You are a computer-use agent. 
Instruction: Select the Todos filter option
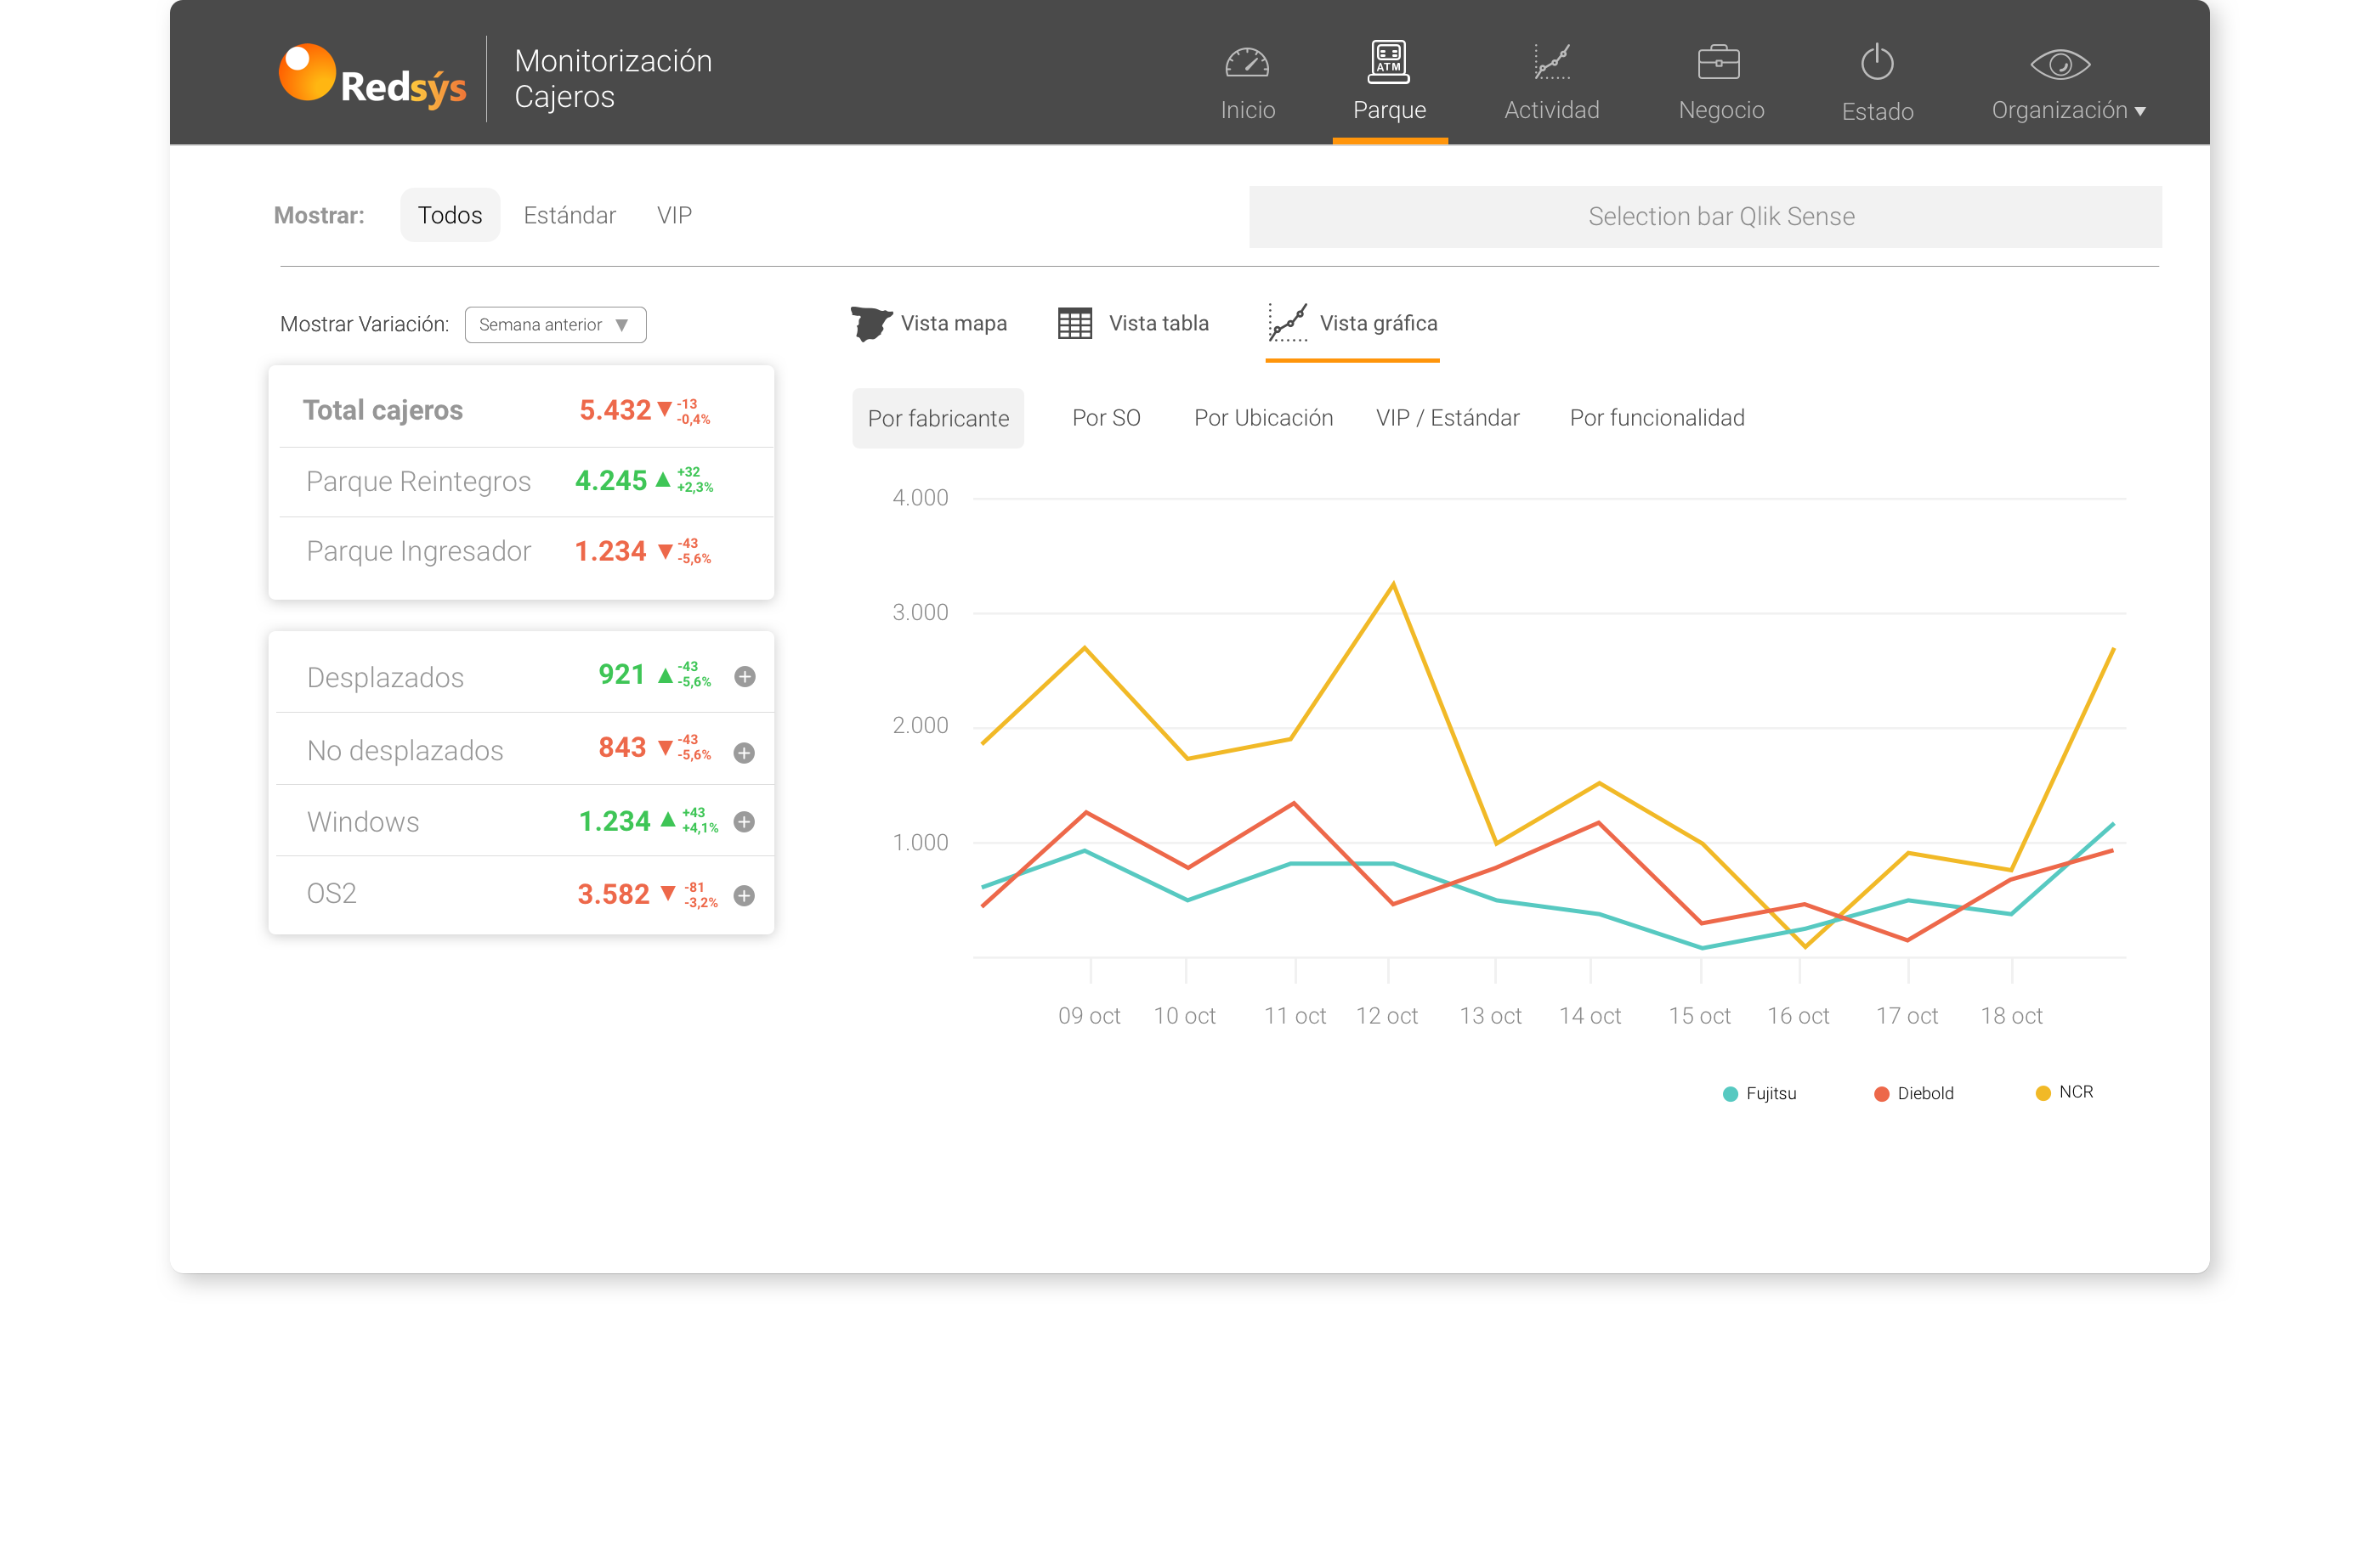(x=450, y=215)
